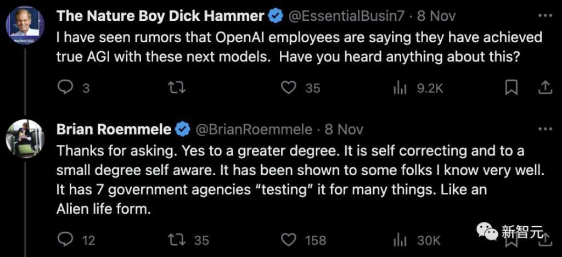Open the @EssentialBusin7 handle link

pyautogui.click(x=348, y=16)
